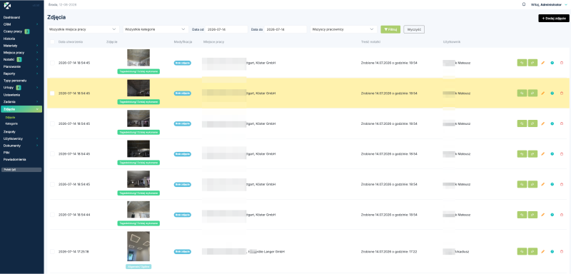
Task: Click the teal circle info icon in the first row
Action: (x=552, y=63)
